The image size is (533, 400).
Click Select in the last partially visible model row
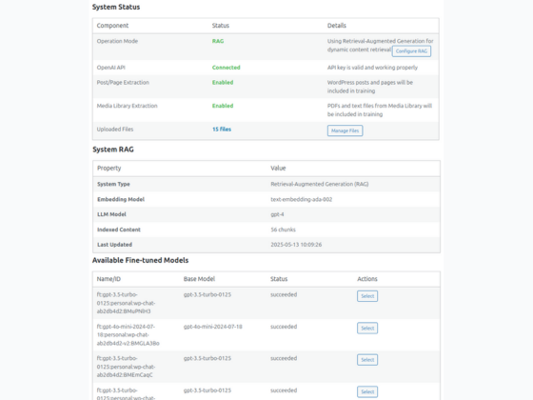(367, 391)
